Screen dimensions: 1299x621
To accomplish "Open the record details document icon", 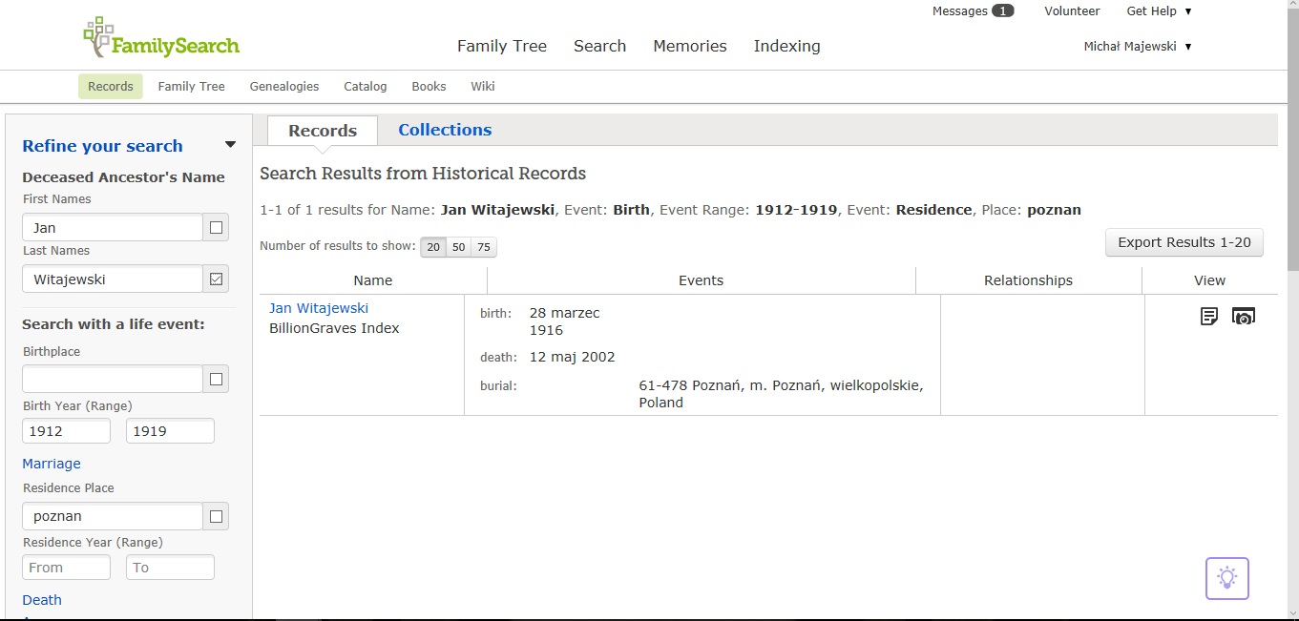I will (x=1208, y=316).
